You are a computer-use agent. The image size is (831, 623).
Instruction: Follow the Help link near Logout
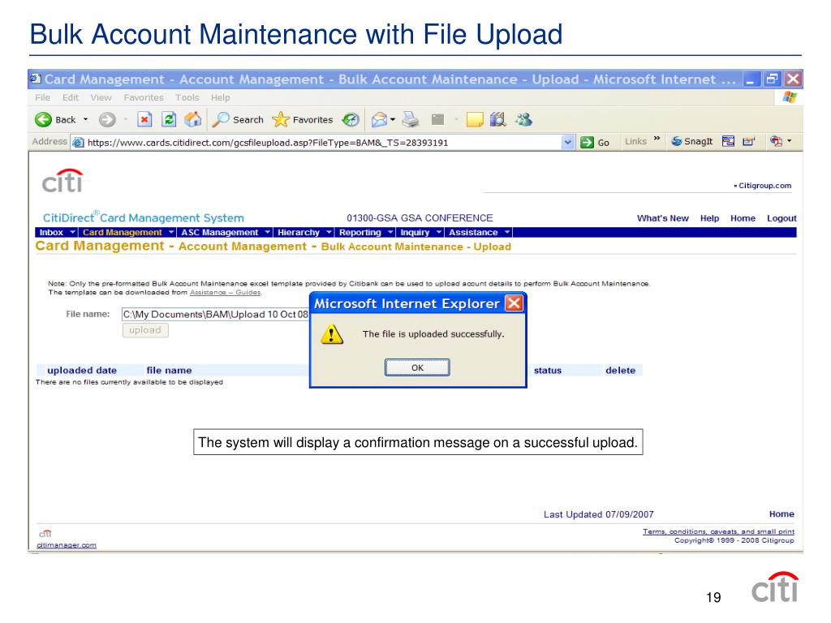[709, 218]
